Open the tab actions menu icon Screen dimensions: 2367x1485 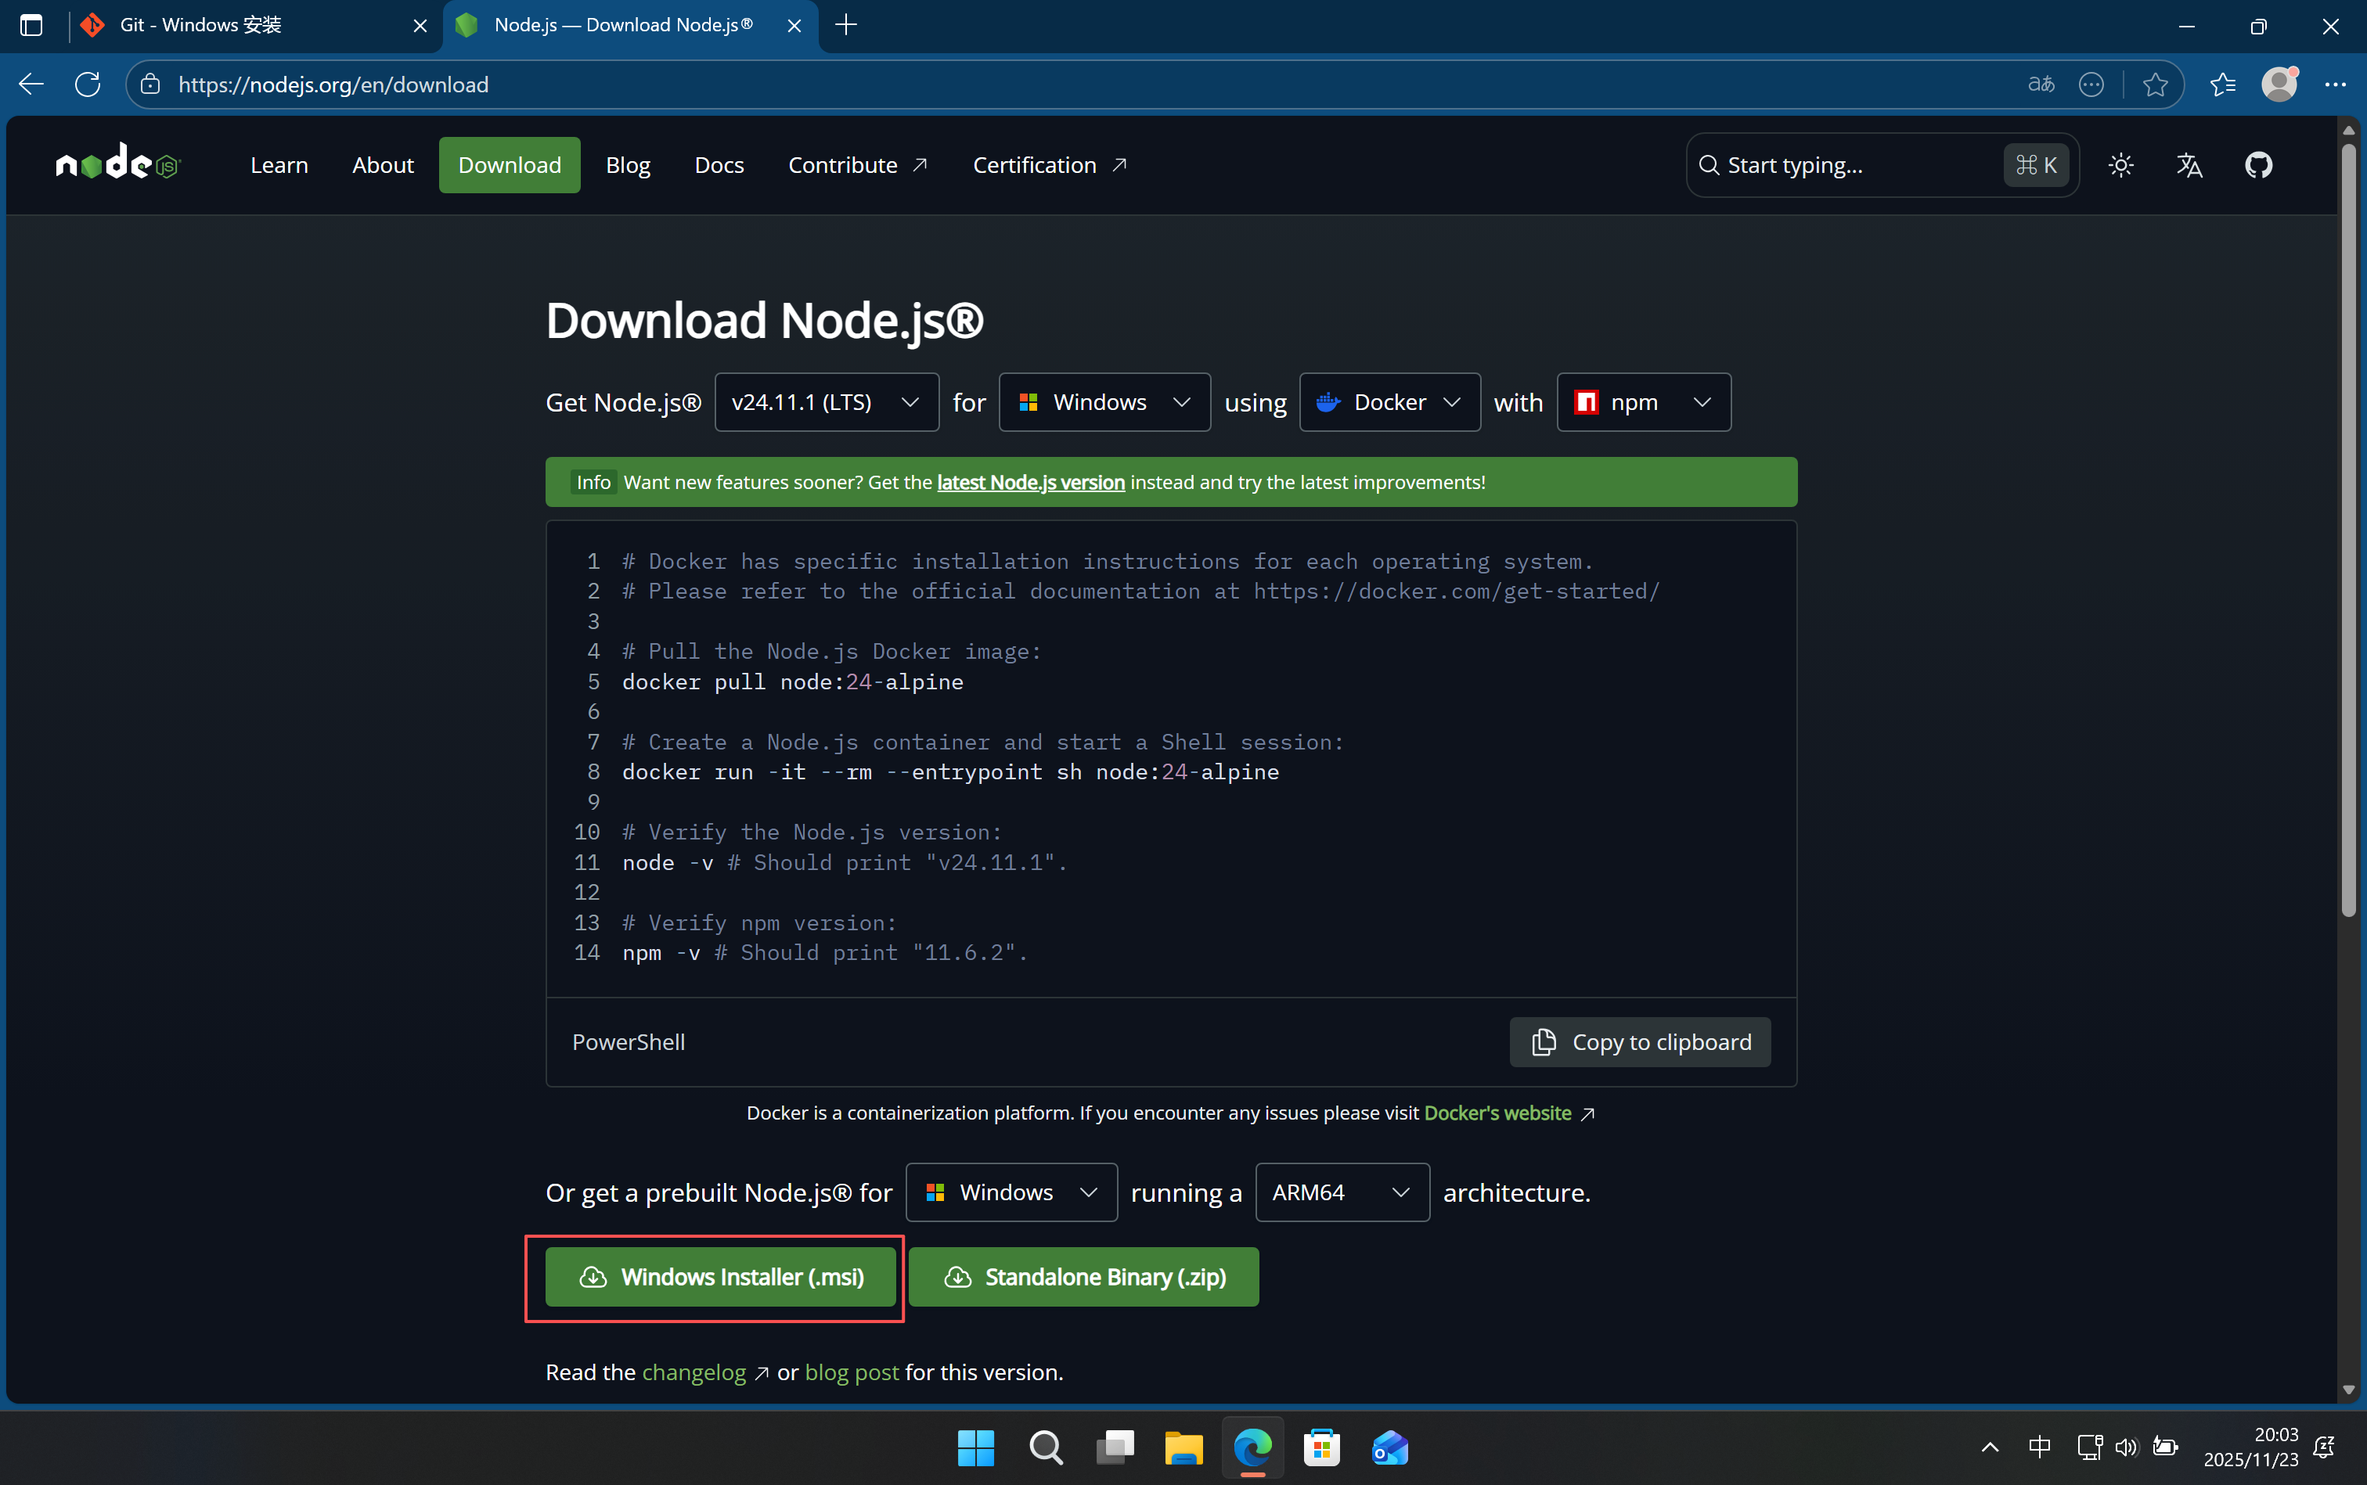[31, 24]
